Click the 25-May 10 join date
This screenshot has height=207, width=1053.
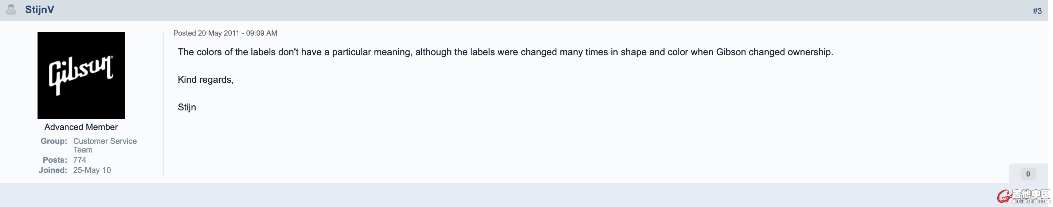pyautogui.click(x=92, y=170)
